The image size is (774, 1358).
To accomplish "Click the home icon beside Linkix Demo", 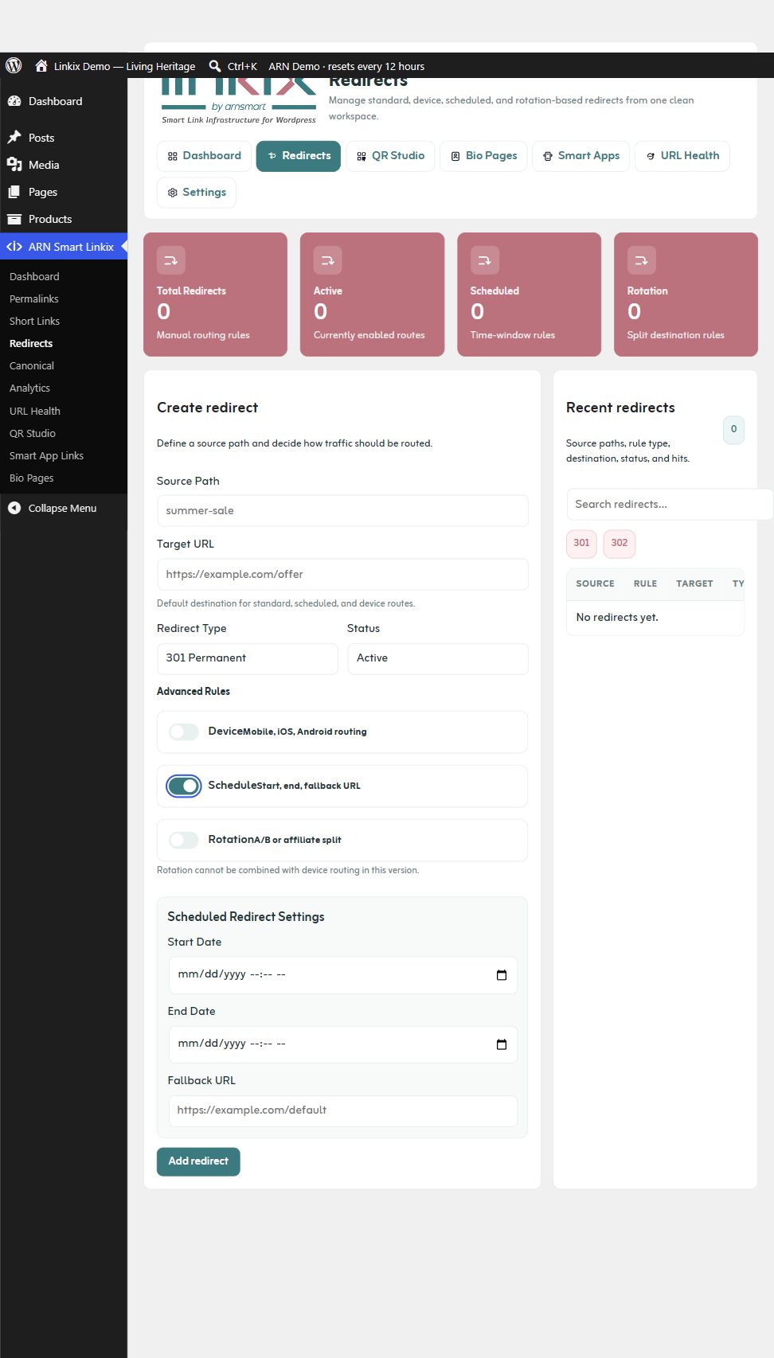I will coord(41,65).
